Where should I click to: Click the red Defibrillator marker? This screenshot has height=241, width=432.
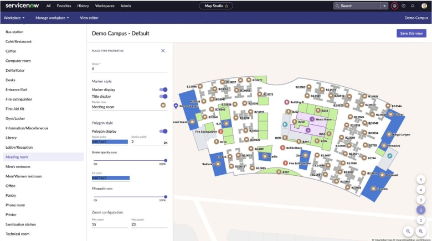[x=282, y=148]
